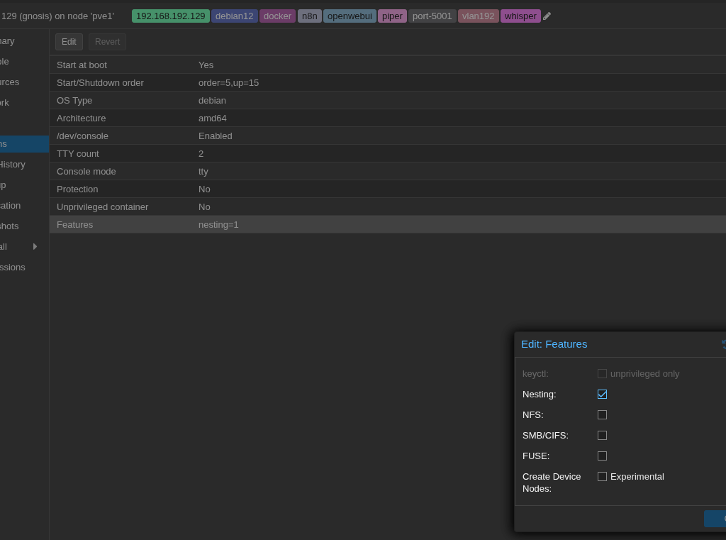
Task: Click the green 192.168.192.129 tag
Action: 170,16
